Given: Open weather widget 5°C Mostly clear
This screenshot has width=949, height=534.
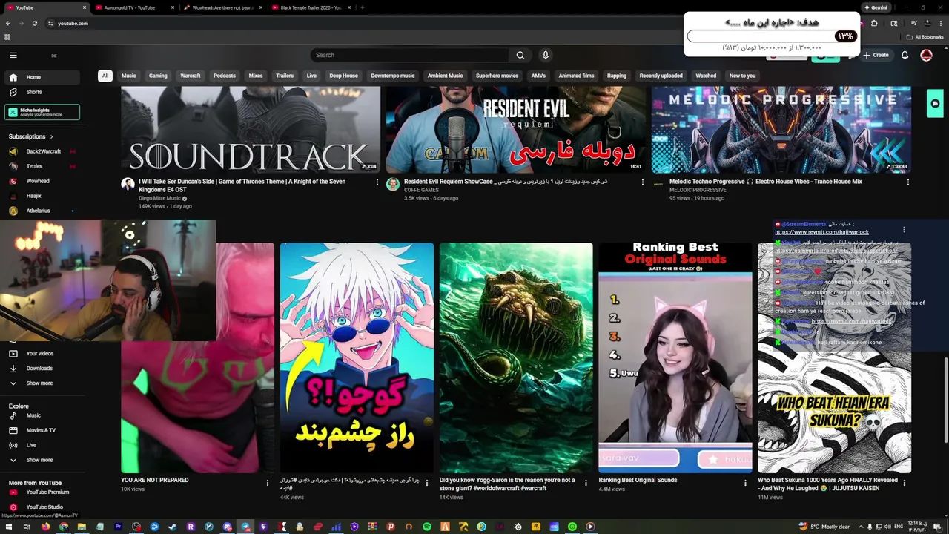Looking at the screenshot, I should [824, 527].
